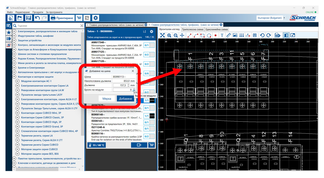The width and height of the screenshot is (324, 178).
Task: Clear the product search box
Action: point(82,26)
